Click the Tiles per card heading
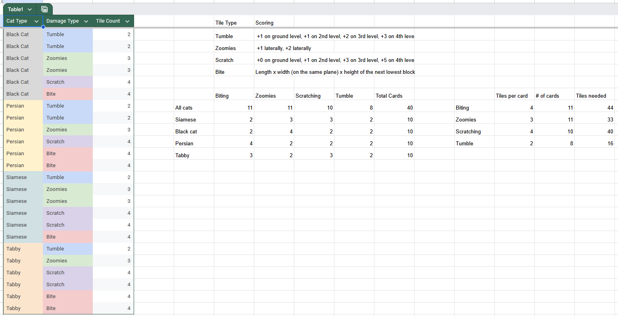The width and height of the screenshot is (618, 316). tap(512, 96)
